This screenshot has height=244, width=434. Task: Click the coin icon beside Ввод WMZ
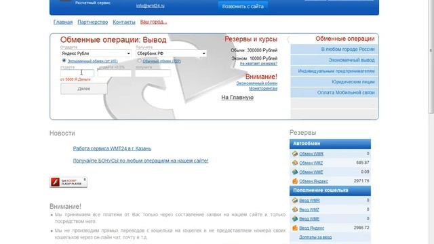tap(295, 209)
